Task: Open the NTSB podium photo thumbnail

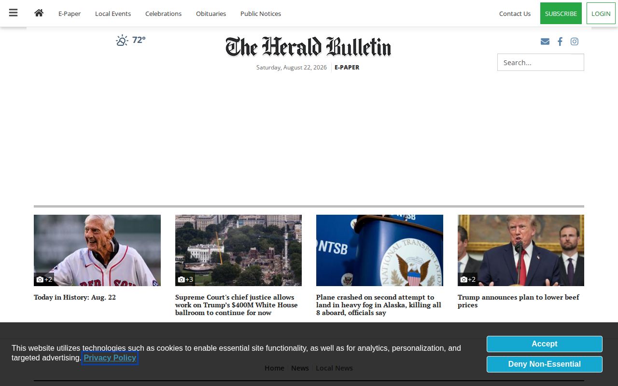Action: tap(379, 250)
